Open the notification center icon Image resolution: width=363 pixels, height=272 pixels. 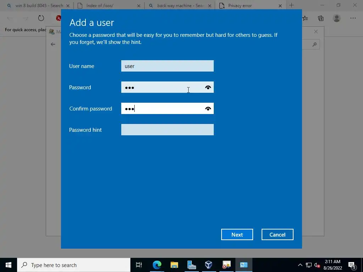(x=351, y=265)
